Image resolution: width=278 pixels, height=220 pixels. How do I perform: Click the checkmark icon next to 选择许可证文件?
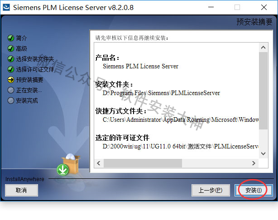11,69
